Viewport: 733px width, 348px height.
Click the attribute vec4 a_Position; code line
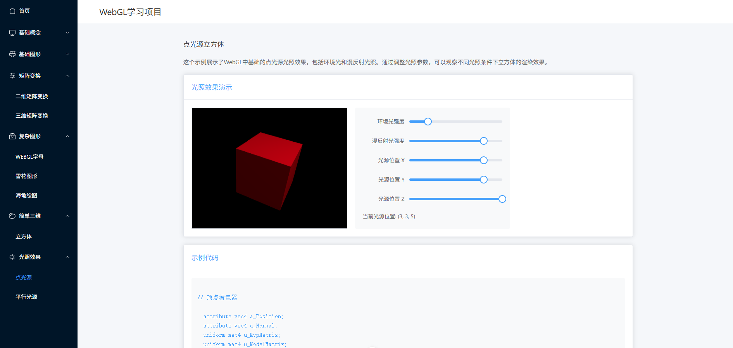pos(243,317)
